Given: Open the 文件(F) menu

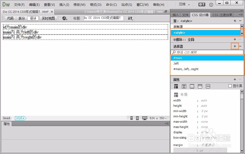Looking at the screenshot, I should tap(19, 5).
